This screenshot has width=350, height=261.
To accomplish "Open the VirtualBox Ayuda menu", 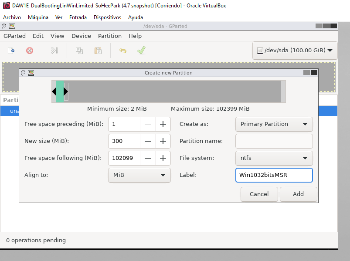I will 136,17.
